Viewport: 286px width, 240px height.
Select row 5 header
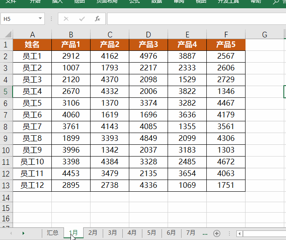[6, 92]
